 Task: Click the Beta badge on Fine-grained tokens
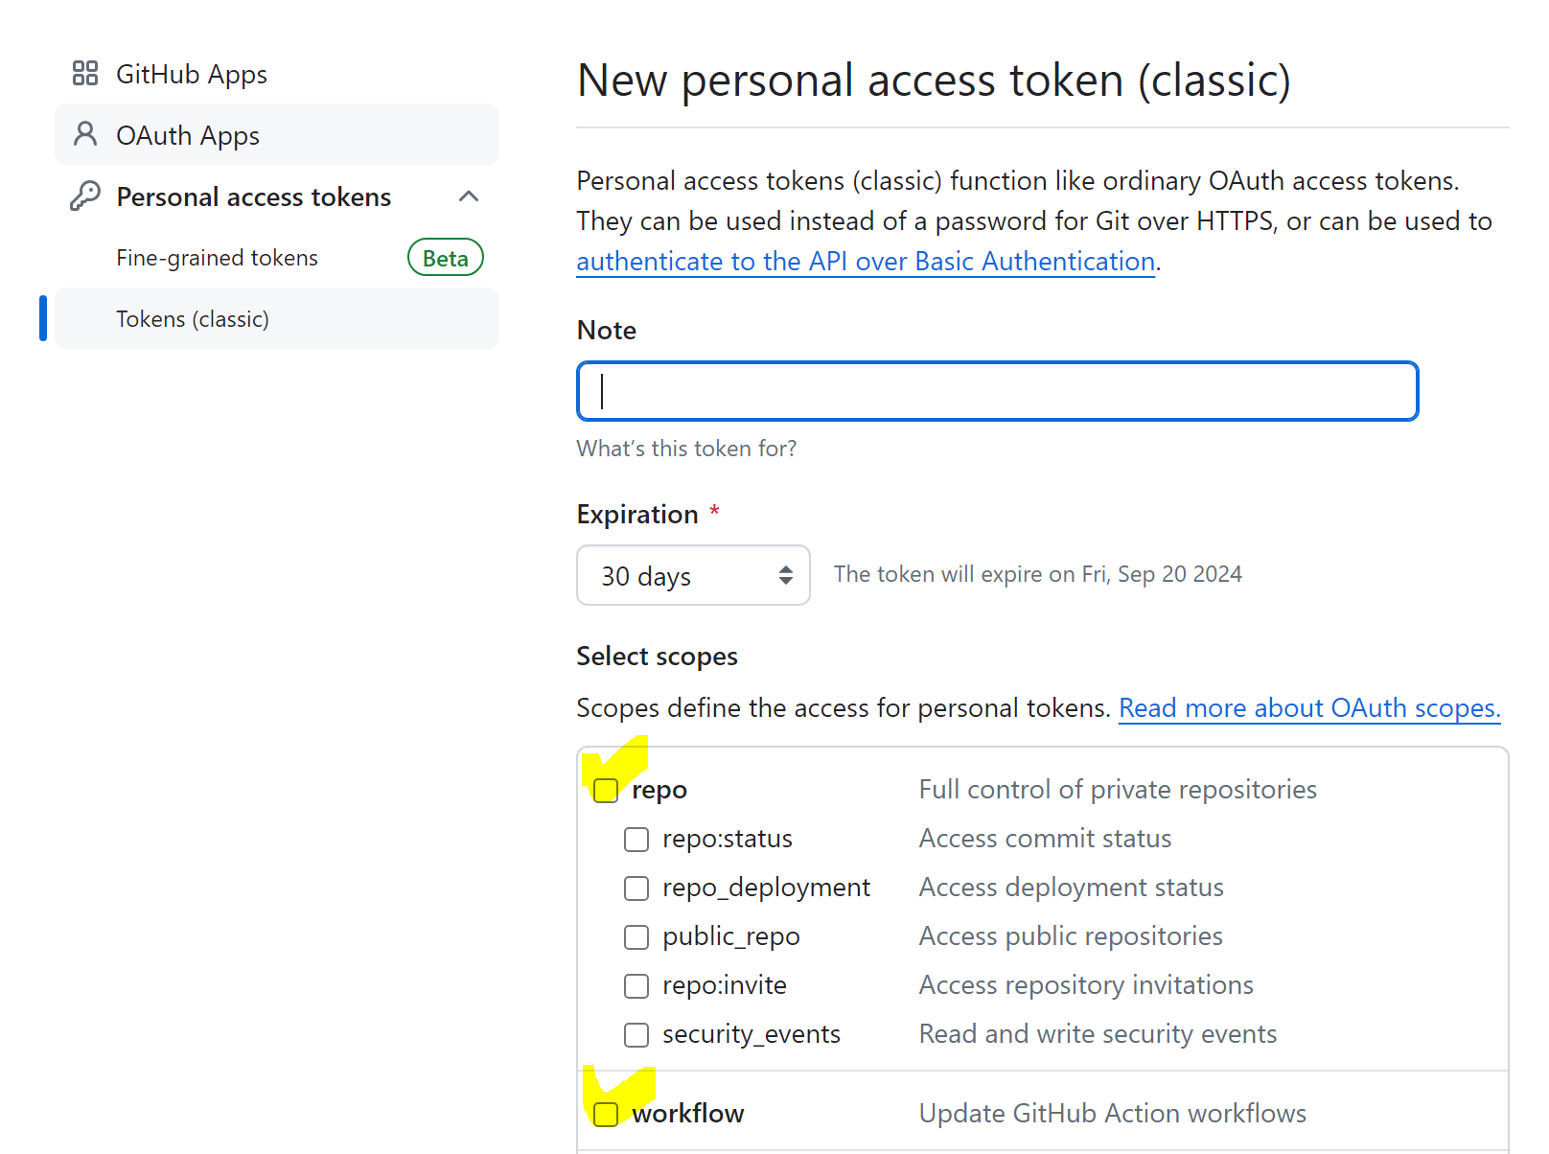coord(445,258)
